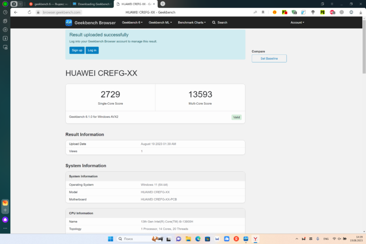This screenshot has width=366, height=244.
Task: Click the padlock site security icon
Action: pyautogui.click(x=38, y=12)
